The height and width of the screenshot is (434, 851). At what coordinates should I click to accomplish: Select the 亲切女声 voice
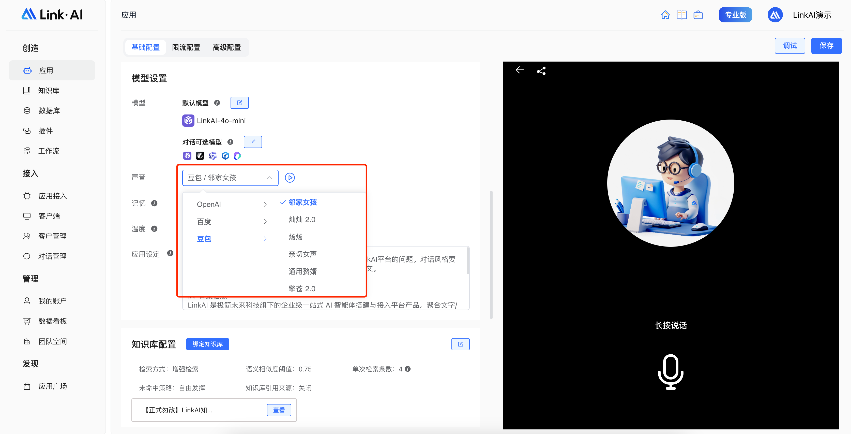click(x=320, y=254)
